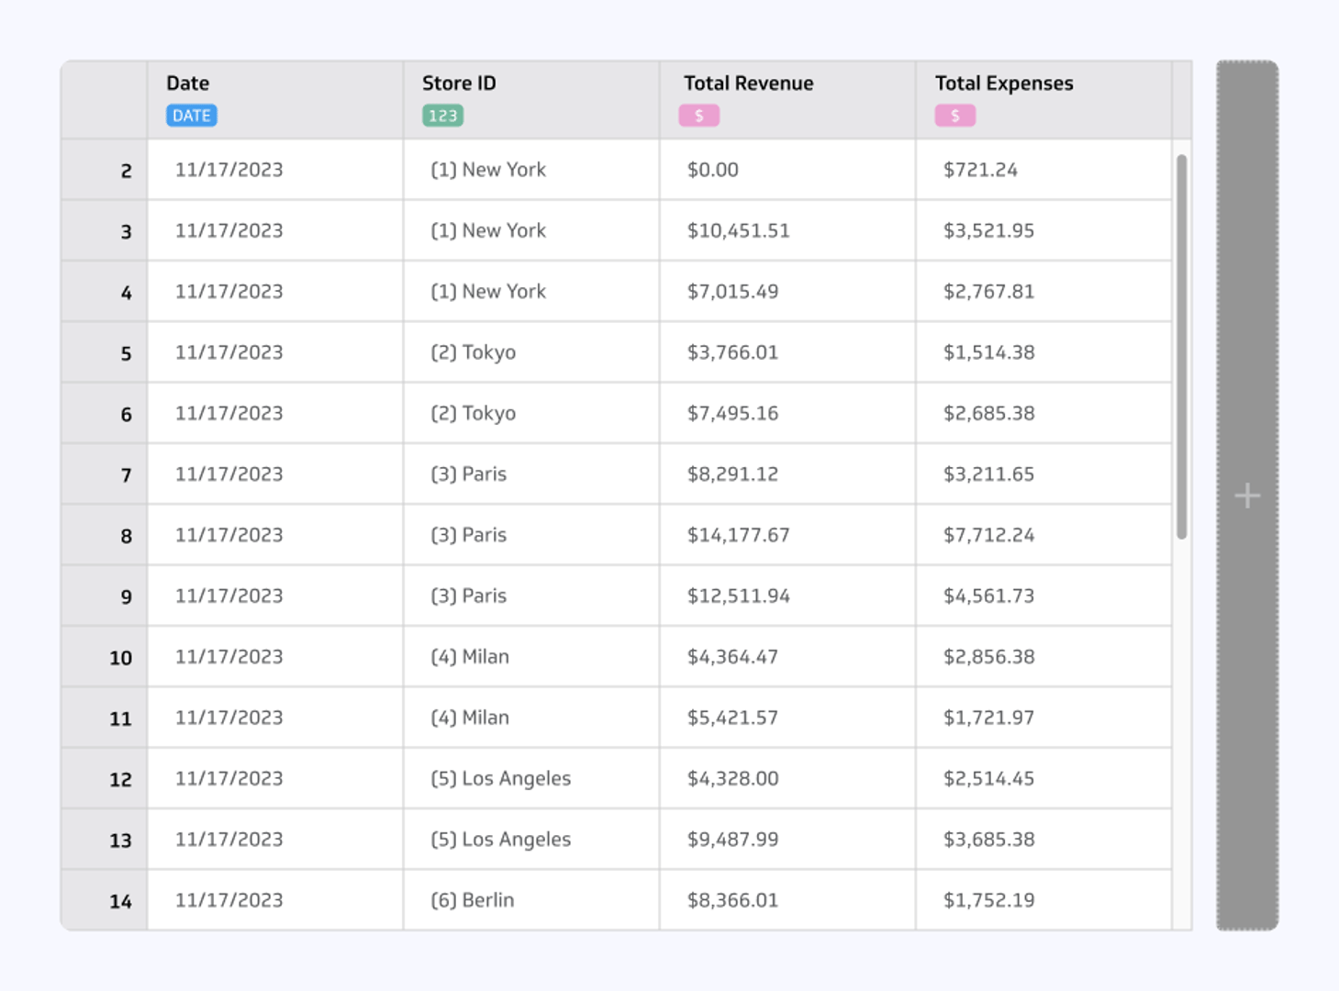
Task: Select the Total Expenses column header
Action: (1043, 100)
